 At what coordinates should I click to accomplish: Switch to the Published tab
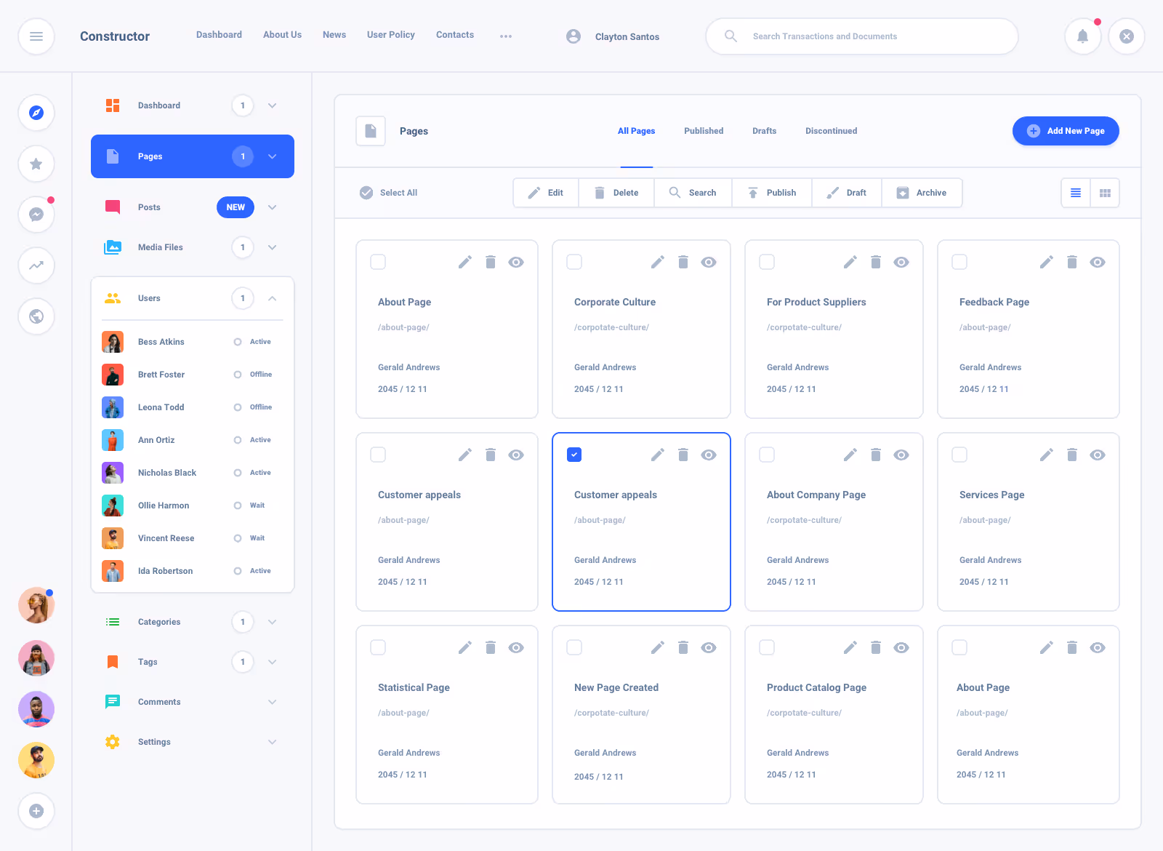coord(704,131)
